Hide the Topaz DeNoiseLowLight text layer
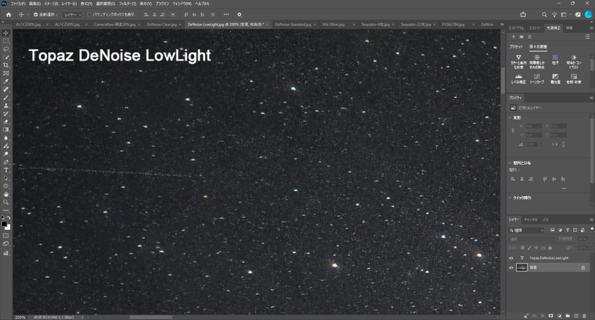This screenshot has height=320, width=595. 511,258
